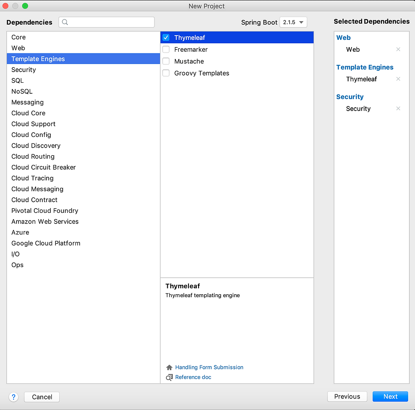
Task: Select the Cloud Routing category
Action: [83, 156]
